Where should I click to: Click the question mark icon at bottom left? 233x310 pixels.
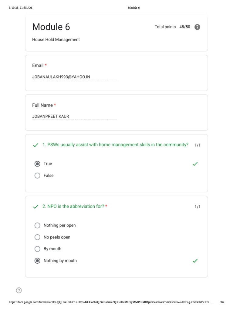pos(19,290)
